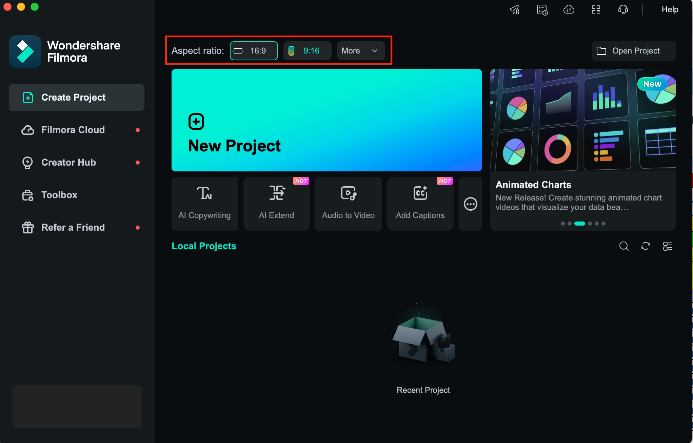Open the headset support icon
Image resolution: width=693 pixels, height=443 pixels.
(623, 9)
